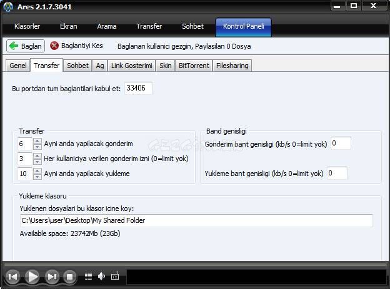The width and height of the screenshot is (390, 289).
Task: Click the green arrow Baglan button
Action: tap(26, 46)
